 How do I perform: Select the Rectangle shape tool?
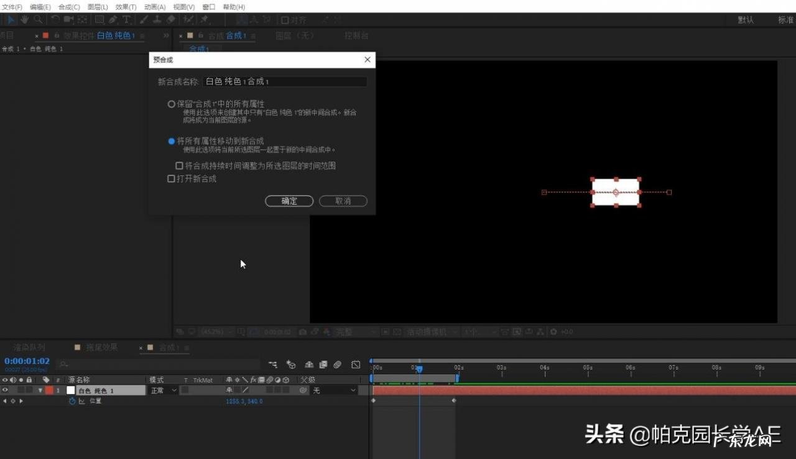point(99,19)
